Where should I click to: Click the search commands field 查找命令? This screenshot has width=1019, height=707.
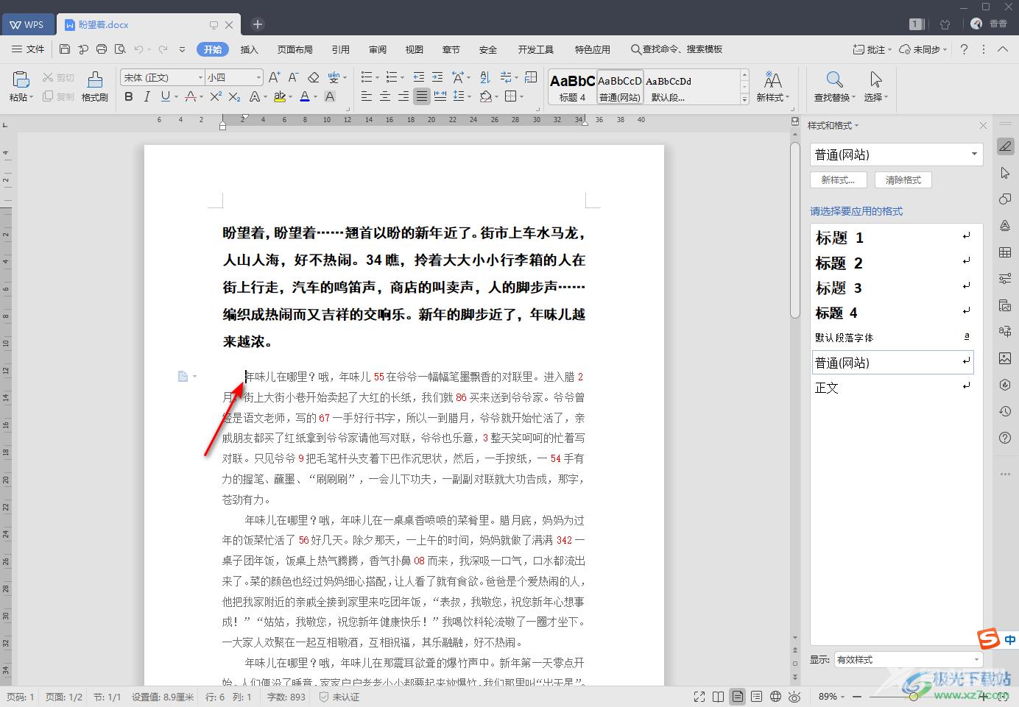(677, 49)
